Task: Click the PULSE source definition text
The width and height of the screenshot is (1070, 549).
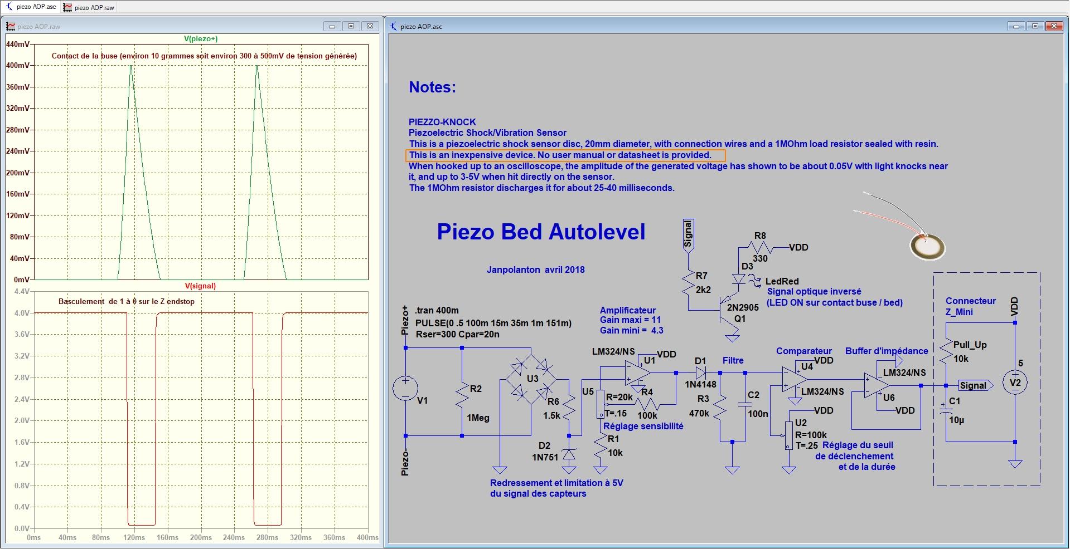Action: [493, 323]
